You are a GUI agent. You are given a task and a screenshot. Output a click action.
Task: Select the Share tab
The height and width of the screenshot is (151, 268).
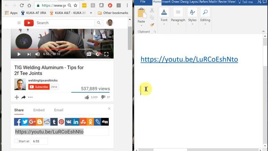(x=19, y=110)
